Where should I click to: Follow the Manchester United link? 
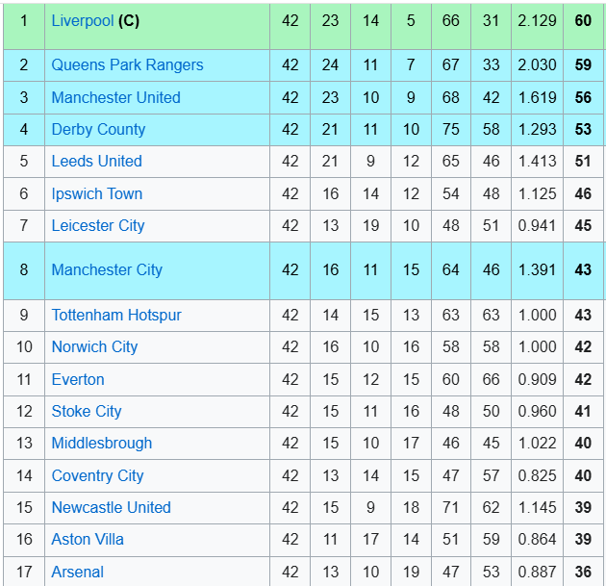(116, 97)
